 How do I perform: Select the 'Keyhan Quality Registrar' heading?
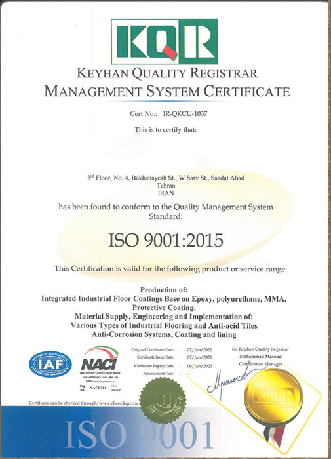pos(167,73)
